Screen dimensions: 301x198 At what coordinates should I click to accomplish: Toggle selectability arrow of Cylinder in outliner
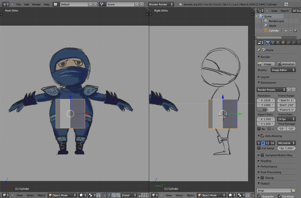pos(291,30)
